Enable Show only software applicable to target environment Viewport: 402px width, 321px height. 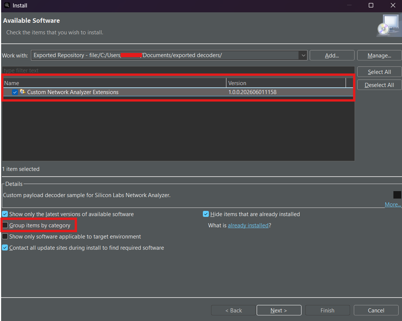point(5,237)
